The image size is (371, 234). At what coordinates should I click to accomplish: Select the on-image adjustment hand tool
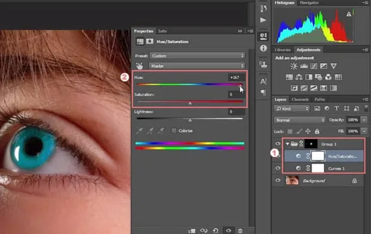pos(139,66)
